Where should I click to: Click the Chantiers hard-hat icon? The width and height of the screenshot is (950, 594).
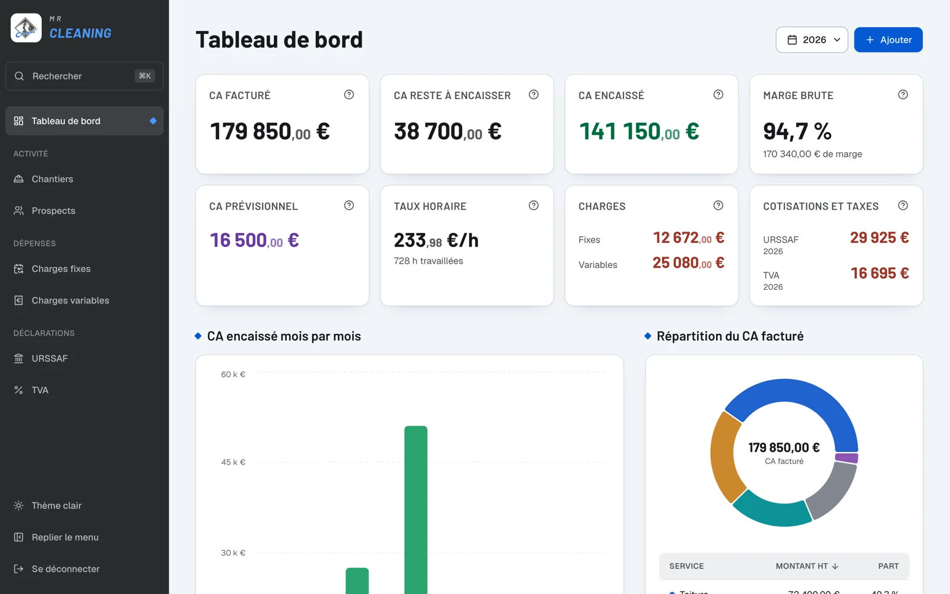click(18, 179)
